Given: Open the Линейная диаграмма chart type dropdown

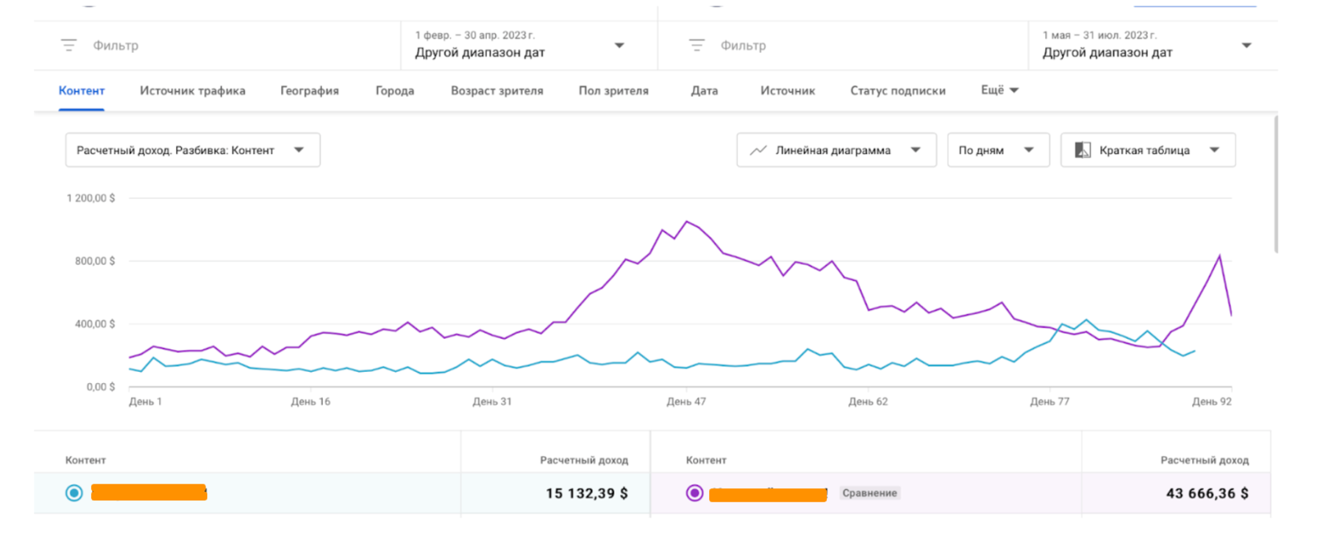Looking at the screenshot, I should tap(836, 150).
